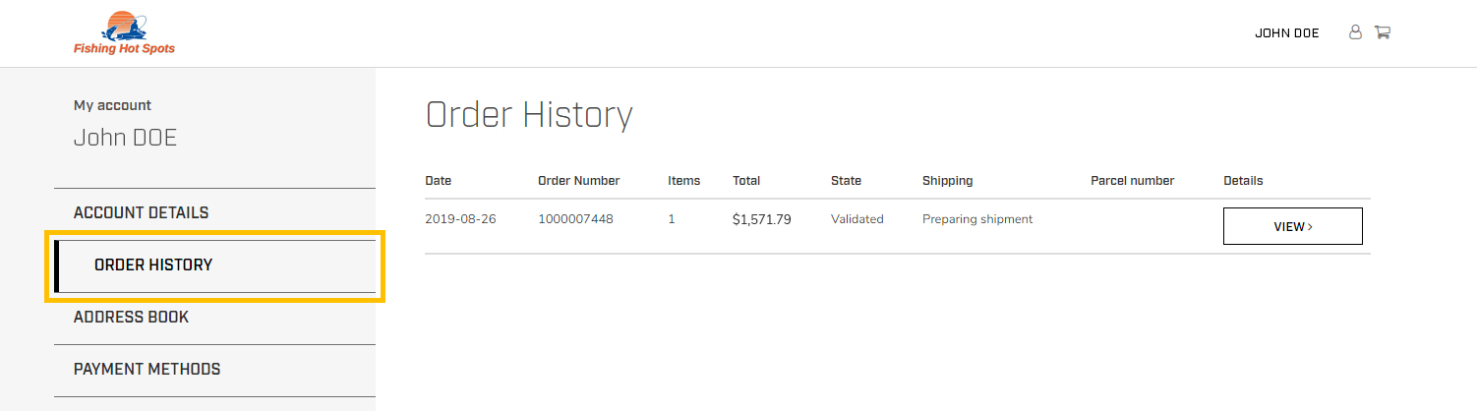Screen dimensions: 1477x411
Task: Open Account Details in sidebar
Action: pyautogui.click(x=141, y=212)
